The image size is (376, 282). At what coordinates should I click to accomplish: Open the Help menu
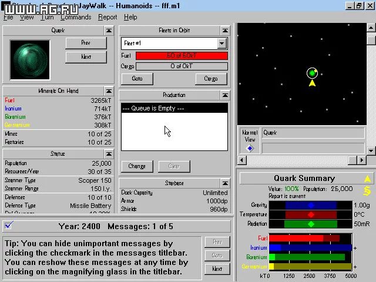[x=130, y=17]
